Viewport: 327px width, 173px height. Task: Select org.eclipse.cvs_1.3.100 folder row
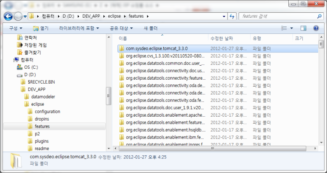(x=217, y=56)
